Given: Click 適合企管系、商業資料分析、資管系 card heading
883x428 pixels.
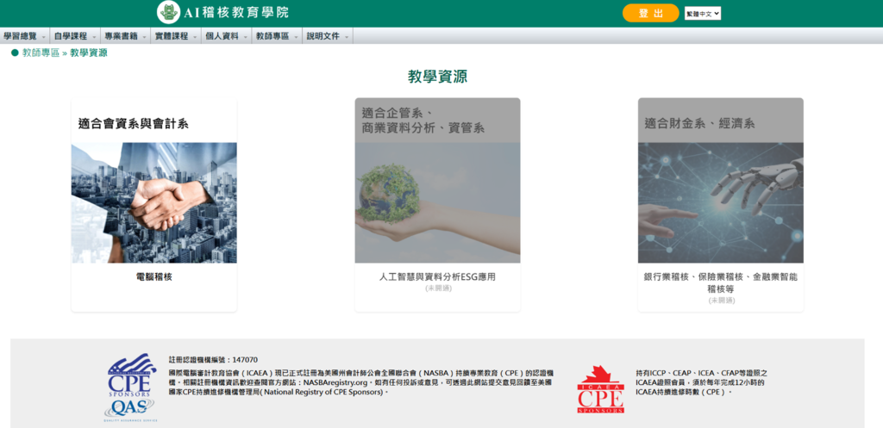Looking at the screenshot, I should click(x=423, y=121).
